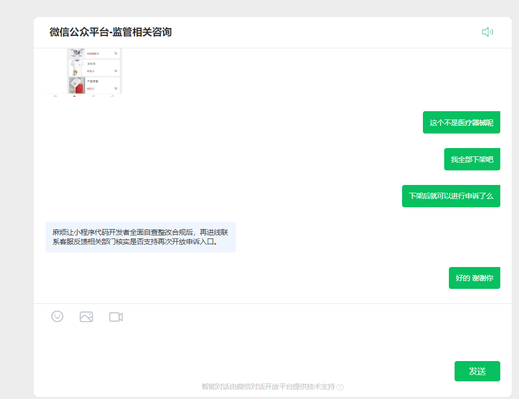The width and height of the screenshot is (519, 399).
Task: Toggle the sound speaker icon
Action: [x=487, y=32]
